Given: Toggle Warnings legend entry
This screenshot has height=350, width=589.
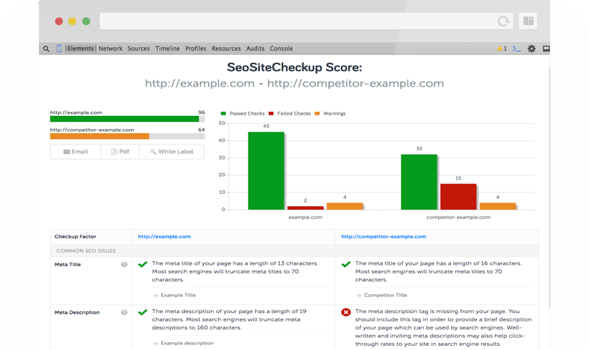Looking at the screenshot, I should (x=330, y=113).
